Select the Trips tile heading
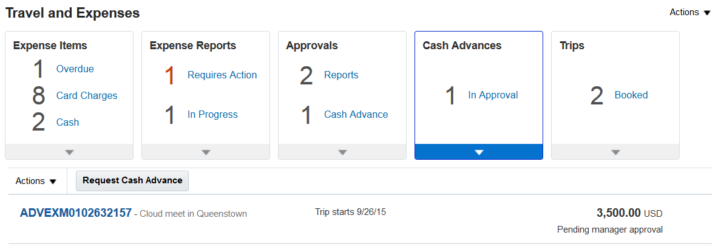This screenshot has height=252, width=721. [572, 46]
